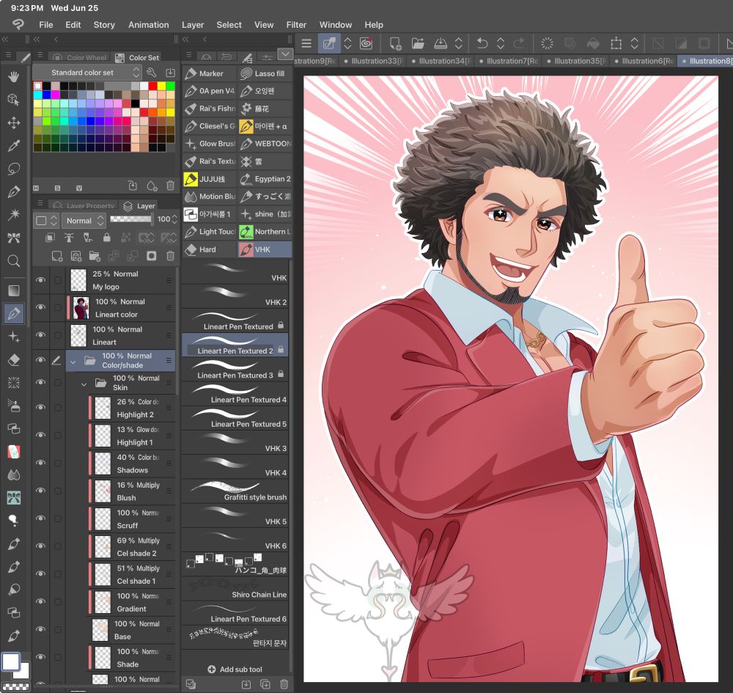Select the Move (hand) tool

click(x=13, y=77)
